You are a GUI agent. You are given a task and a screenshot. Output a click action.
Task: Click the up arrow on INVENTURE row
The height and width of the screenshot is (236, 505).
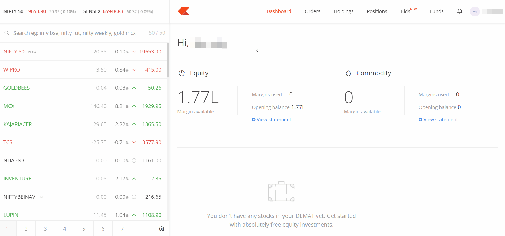click(x=134, y=179)
